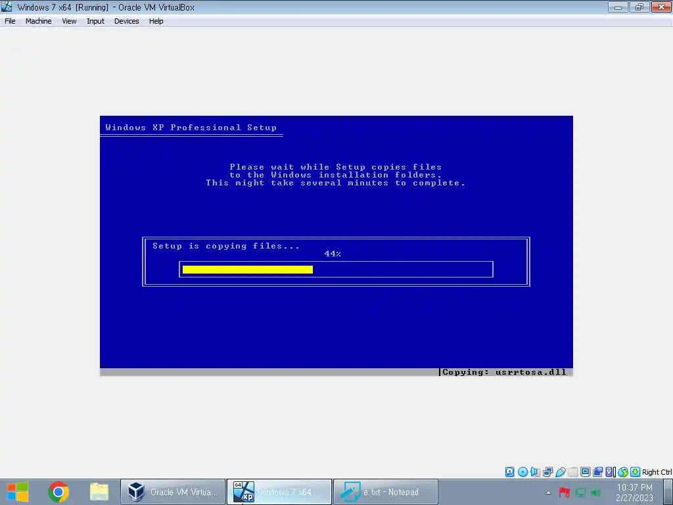The height and width of the screenshot is (505, 673).
Task: Open the View menu
Action: click(69, 21)
